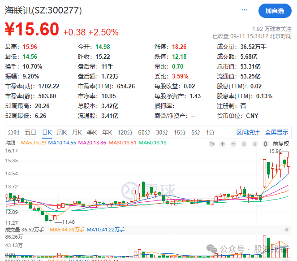Click the tallest red volume bar
The height and width of the screenshot is (261, 297).
pyautogui.click(x=264, y=246)
